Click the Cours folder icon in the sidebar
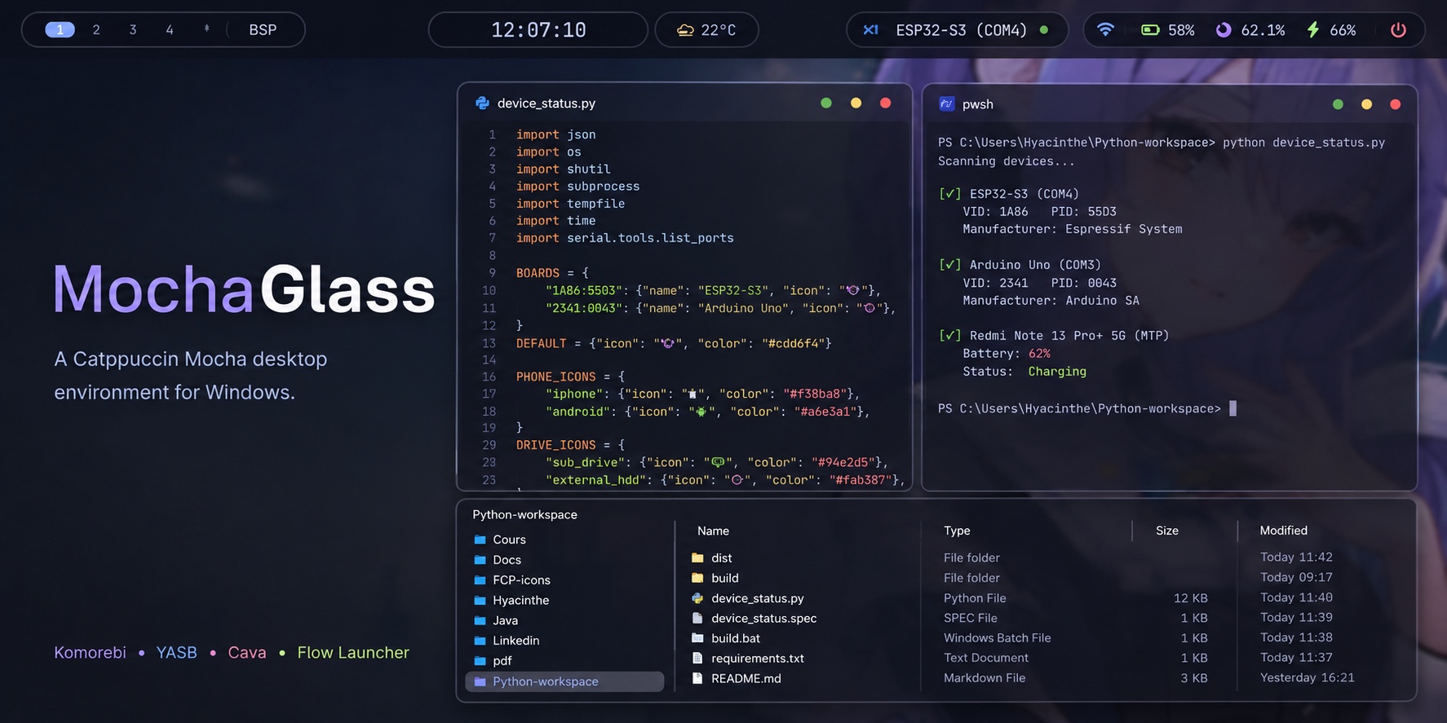This screenshot has width=1447, height=723. point(480,540)
